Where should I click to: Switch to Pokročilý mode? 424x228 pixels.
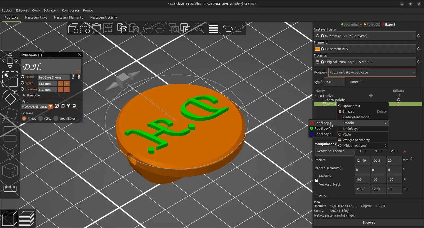point(372,24)
